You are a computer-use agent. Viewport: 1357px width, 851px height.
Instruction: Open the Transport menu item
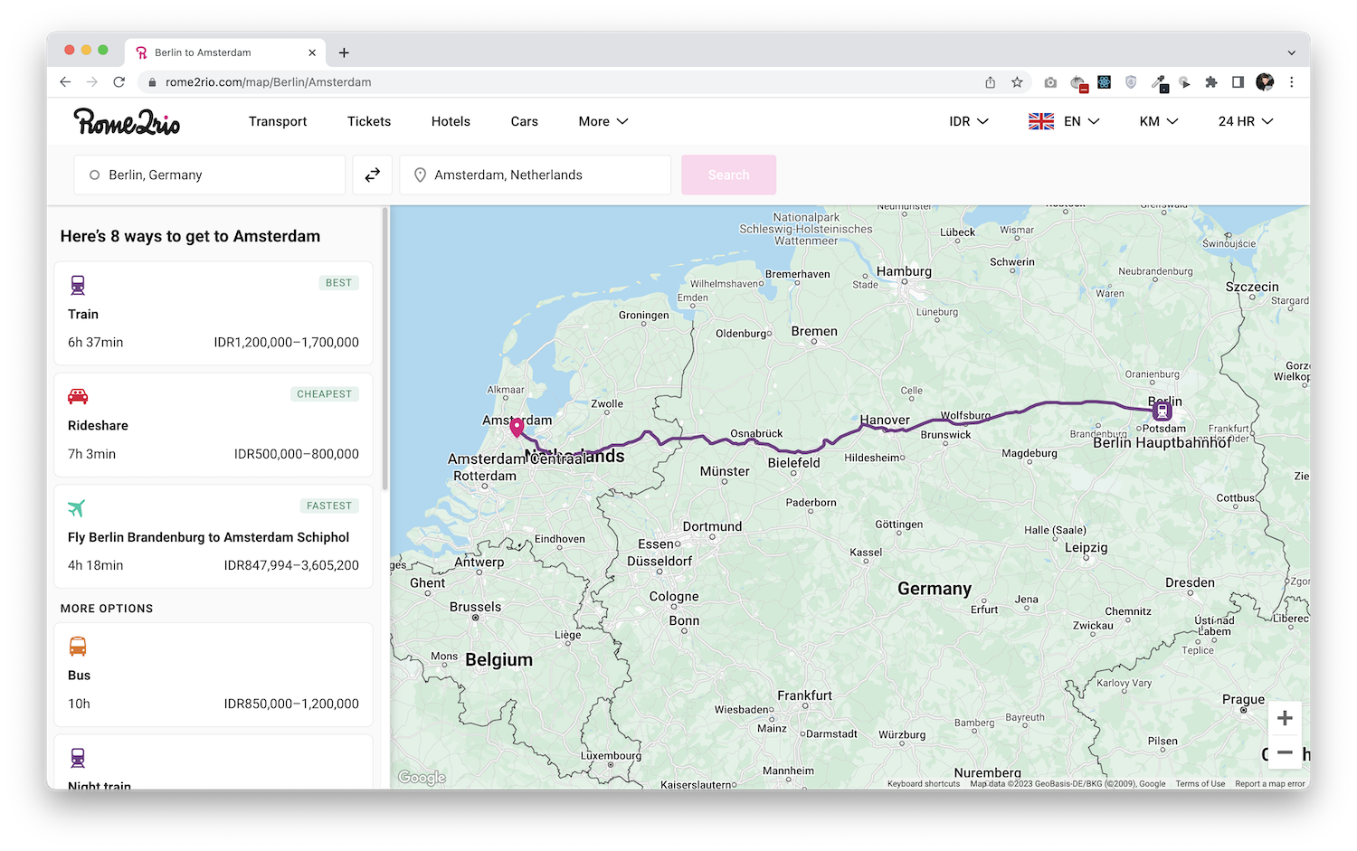[x=278, y=121]
